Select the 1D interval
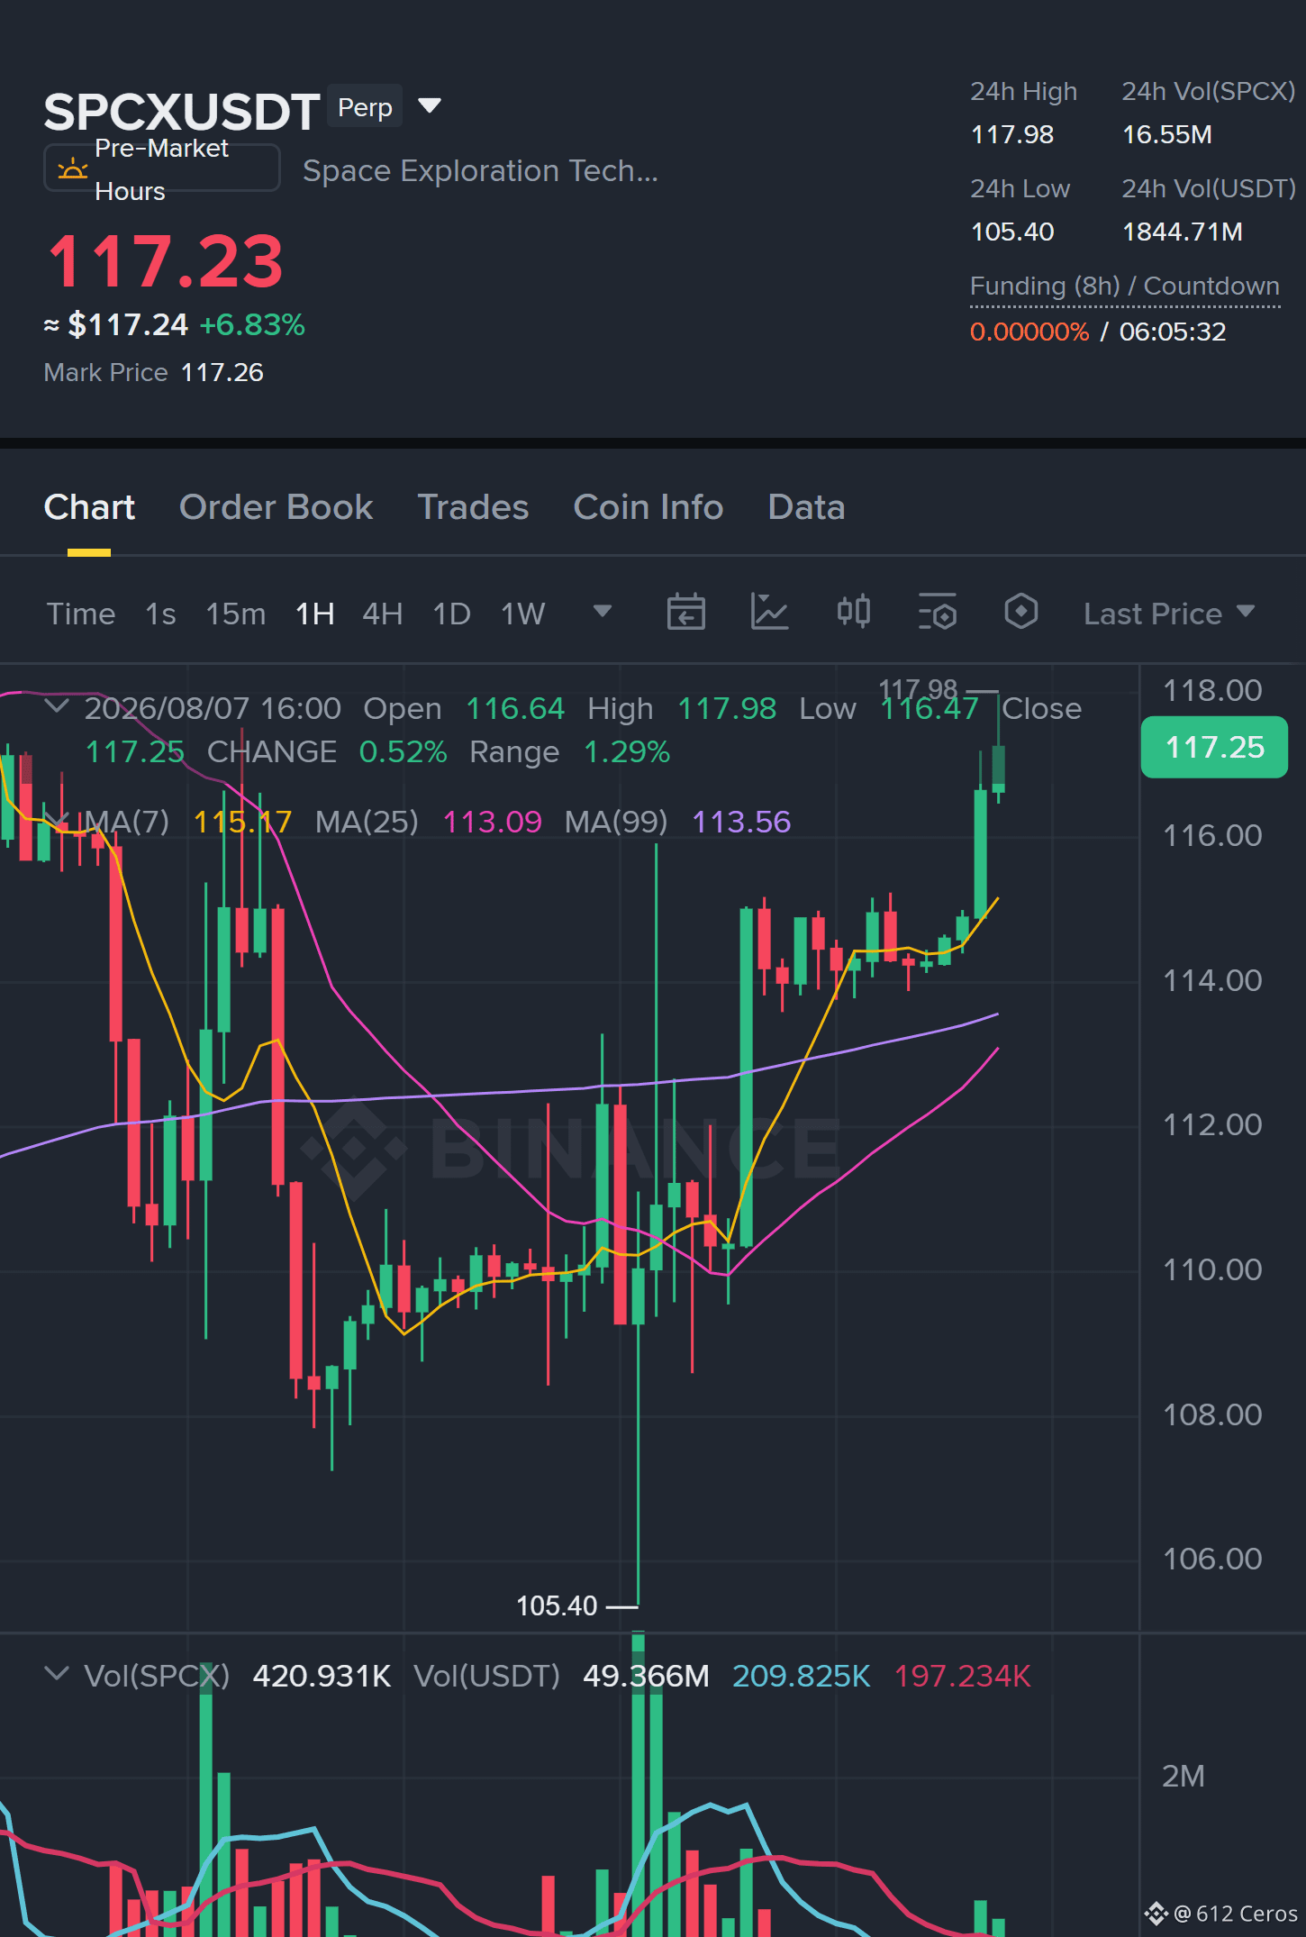The width and height of the screenshot is (1306, 1937). coord(452,614)
